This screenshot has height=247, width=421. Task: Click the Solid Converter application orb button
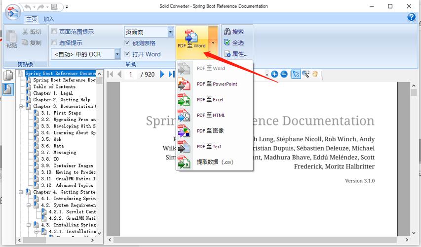coord(13,12)
